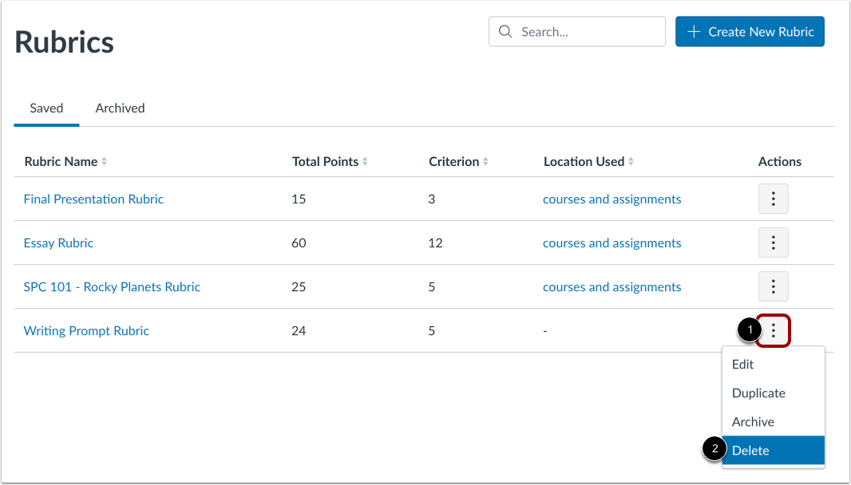Image resolution: width=851 pixels, height=485 pixels.
Task: Open the Final Presentation Rubric link
Action: click(93, 199)
